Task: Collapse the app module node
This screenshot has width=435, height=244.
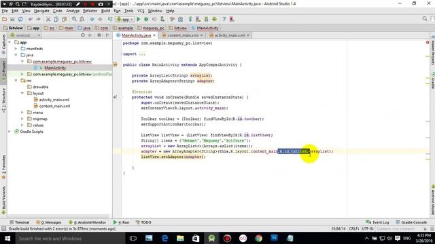Action: point(10,42)
